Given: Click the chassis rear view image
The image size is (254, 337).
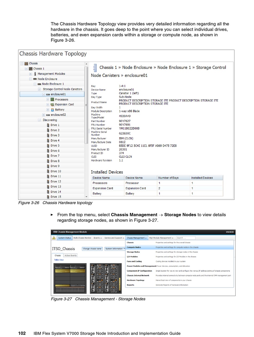Looking at the screenshot, I should click(106, 279).
